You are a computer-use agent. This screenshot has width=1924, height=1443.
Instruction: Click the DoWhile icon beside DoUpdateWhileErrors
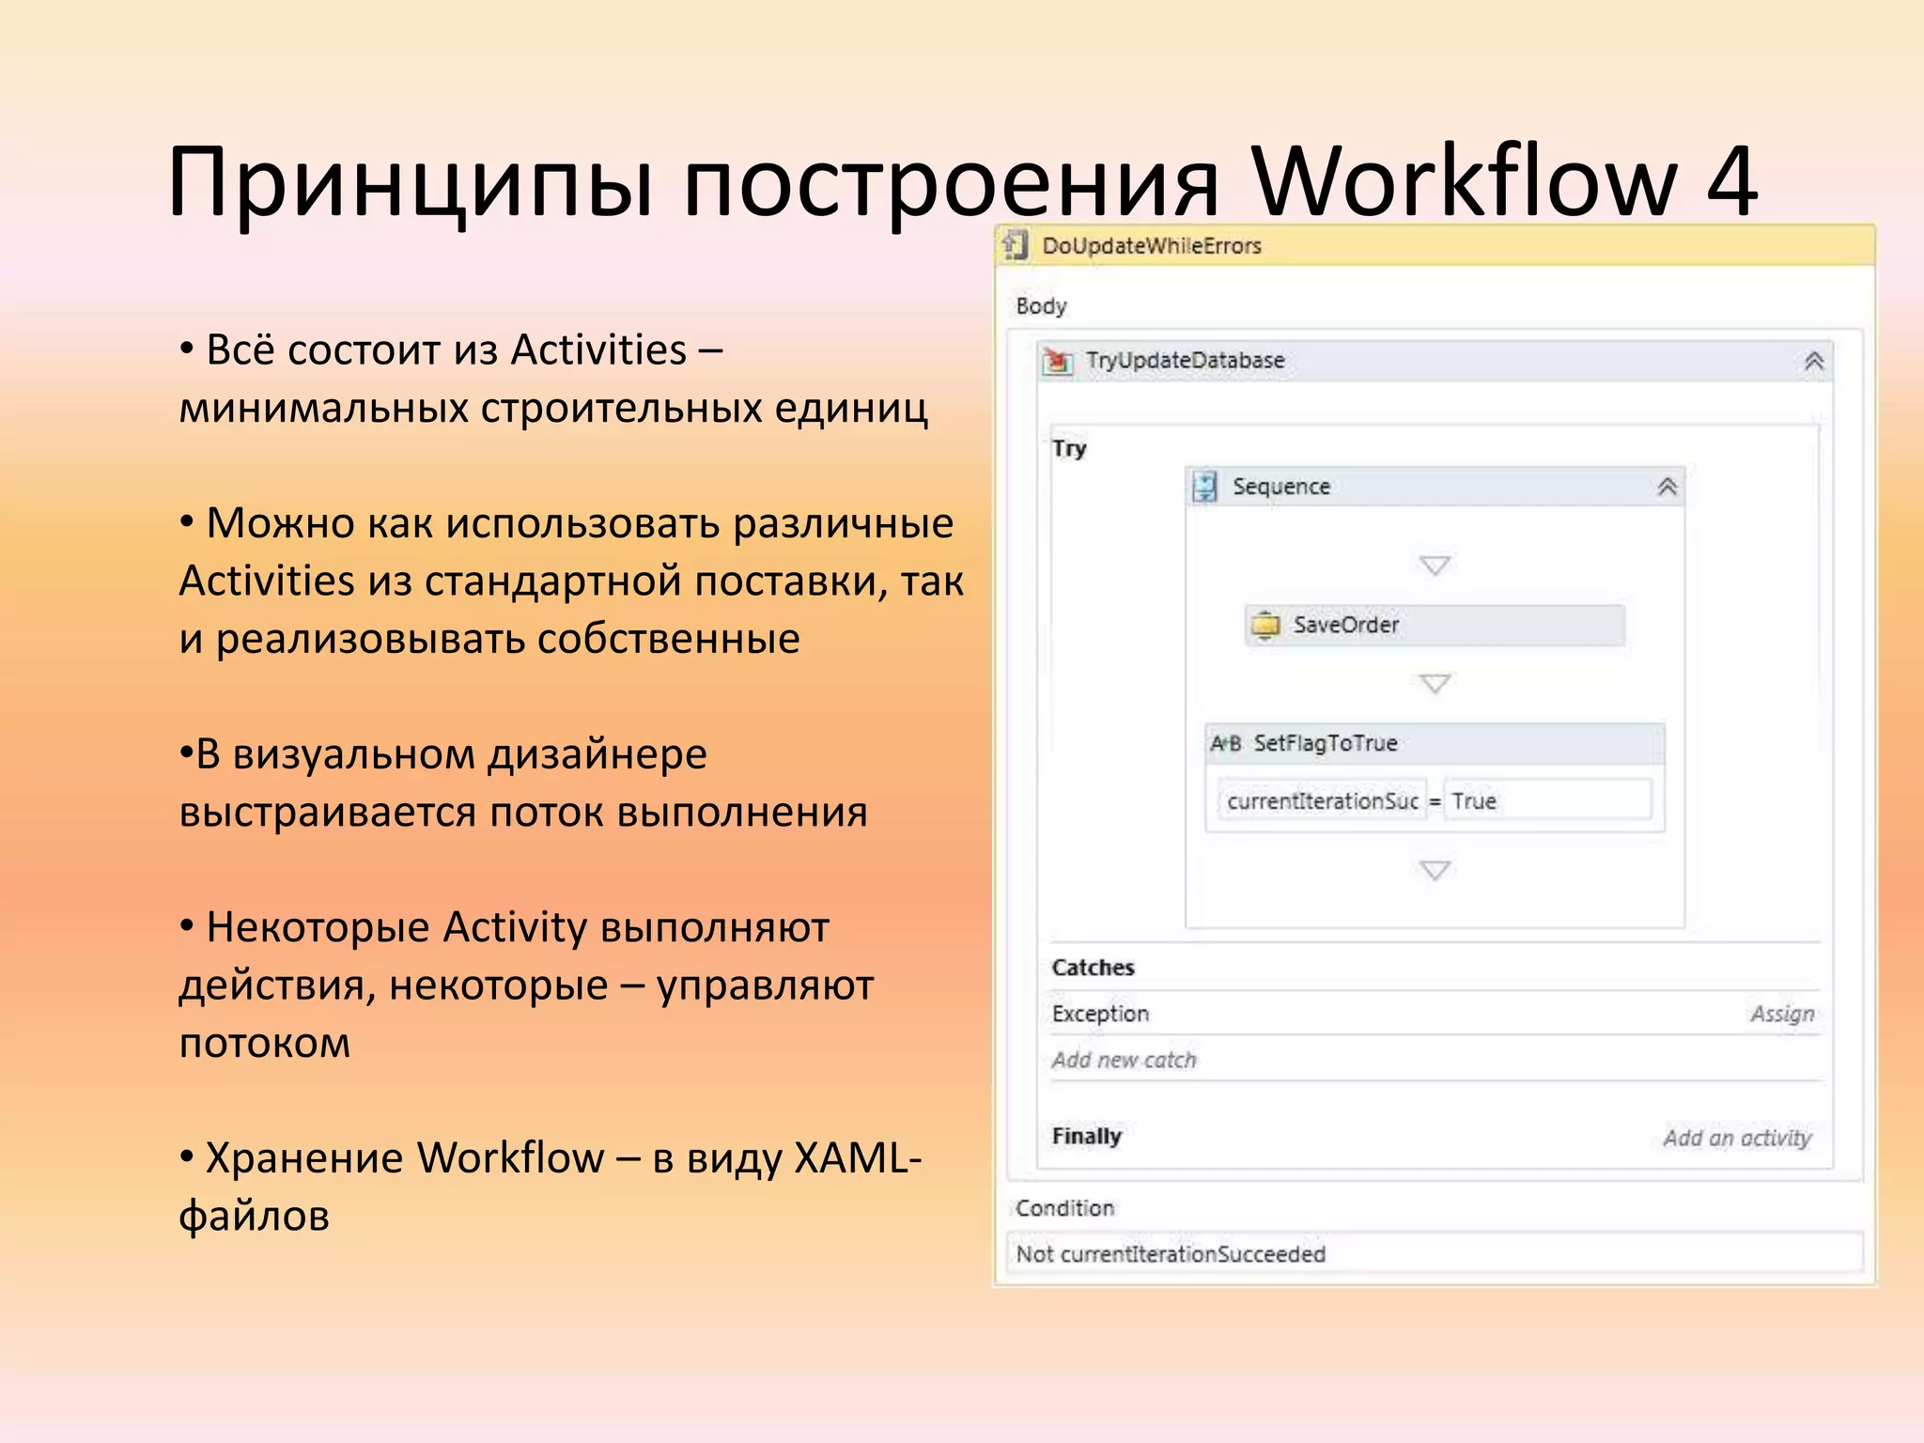tap(1016, 246)
